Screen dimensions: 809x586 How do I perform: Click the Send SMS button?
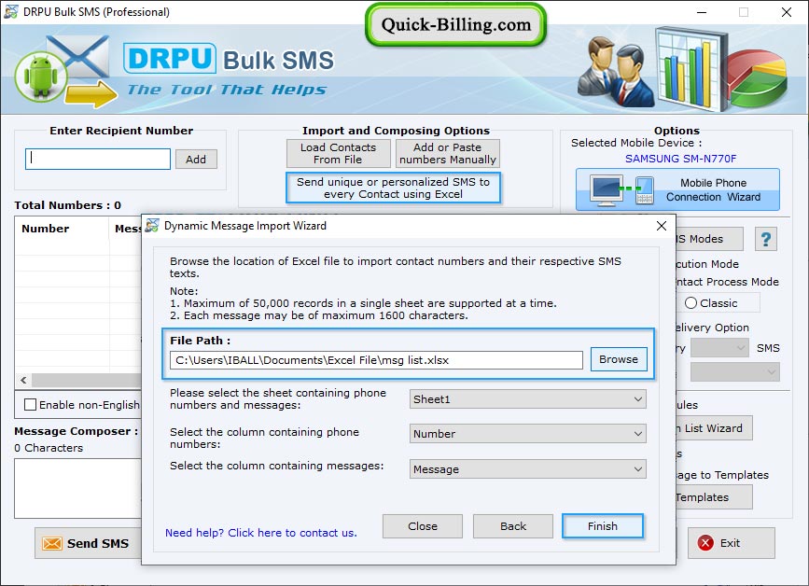(x=88, y=543)
